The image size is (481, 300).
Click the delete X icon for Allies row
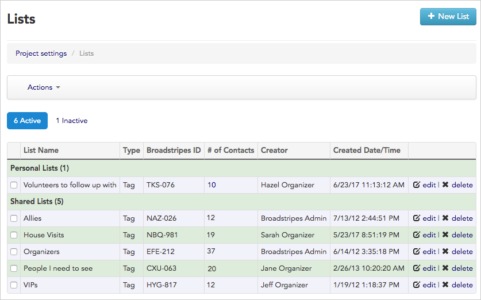[x=445, y=218]
